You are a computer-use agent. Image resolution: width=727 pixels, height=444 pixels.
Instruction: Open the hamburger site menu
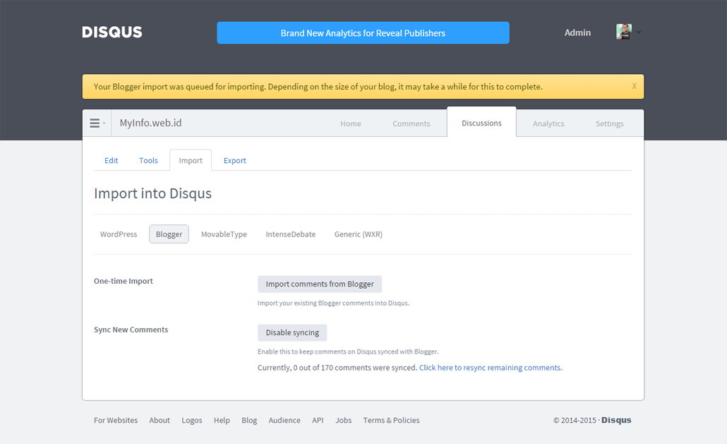tap(97, 124)
